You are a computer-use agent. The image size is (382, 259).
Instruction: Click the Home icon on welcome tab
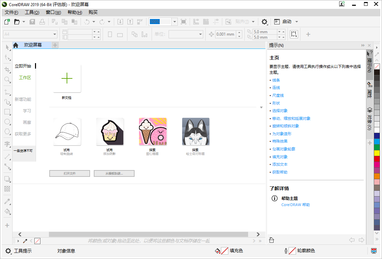click(x=16, y=45)
